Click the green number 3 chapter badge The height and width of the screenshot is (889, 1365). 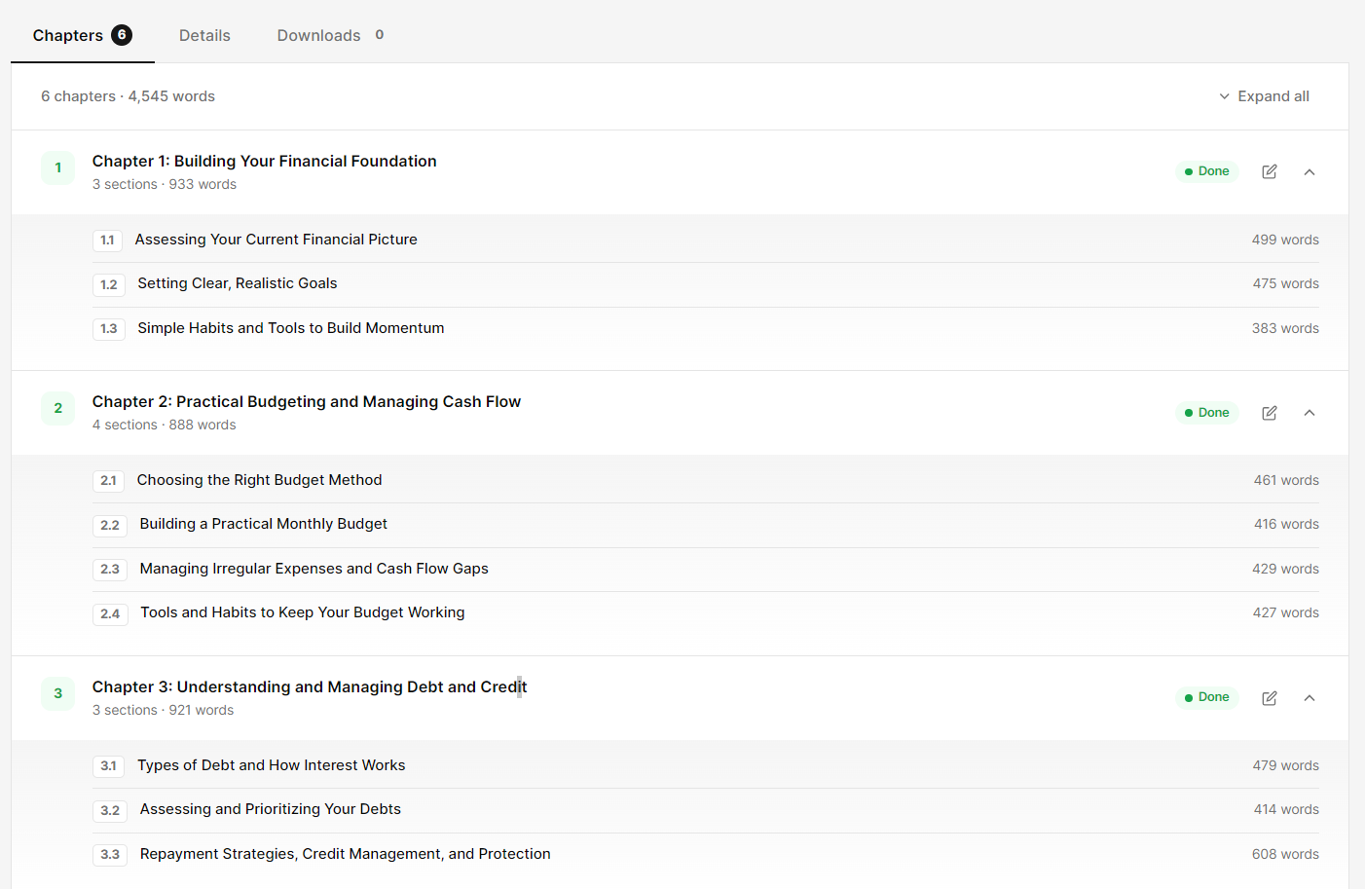[58, 693]
